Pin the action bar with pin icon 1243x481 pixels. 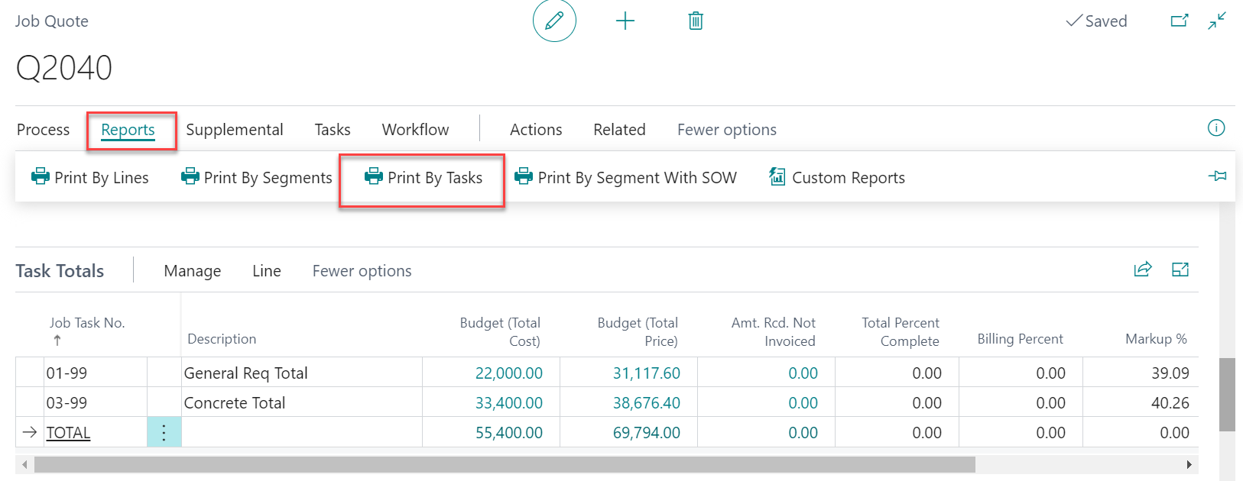click(x=1217, y=176)
